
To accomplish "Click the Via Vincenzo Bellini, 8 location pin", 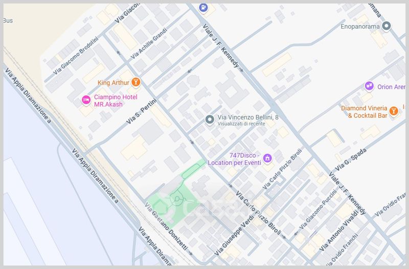I will point(210,119).
